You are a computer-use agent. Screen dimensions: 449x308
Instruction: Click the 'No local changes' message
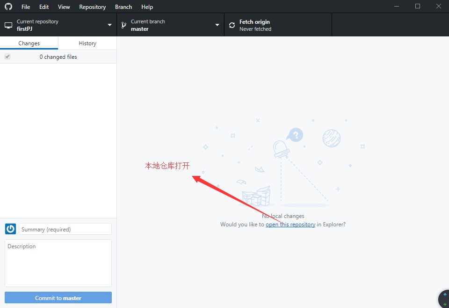coord(283,216)
